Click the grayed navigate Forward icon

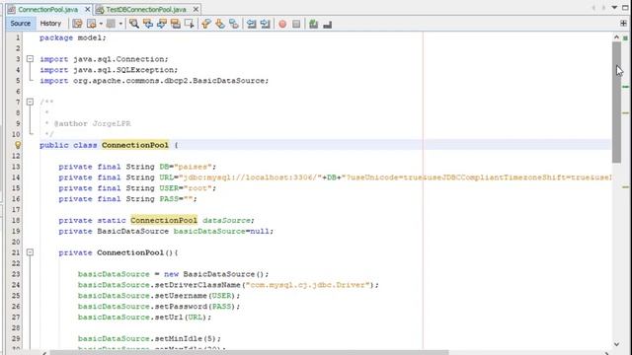pyautogui.click(x=111, y=24)
